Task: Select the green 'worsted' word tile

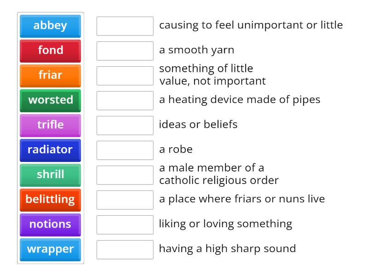Action: [50, 100]
